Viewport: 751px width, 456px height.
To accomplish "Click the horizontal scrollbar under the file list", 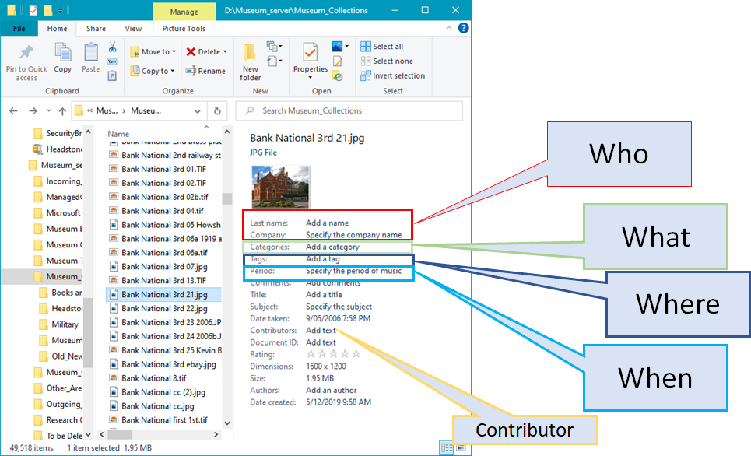I will (159, 434).
